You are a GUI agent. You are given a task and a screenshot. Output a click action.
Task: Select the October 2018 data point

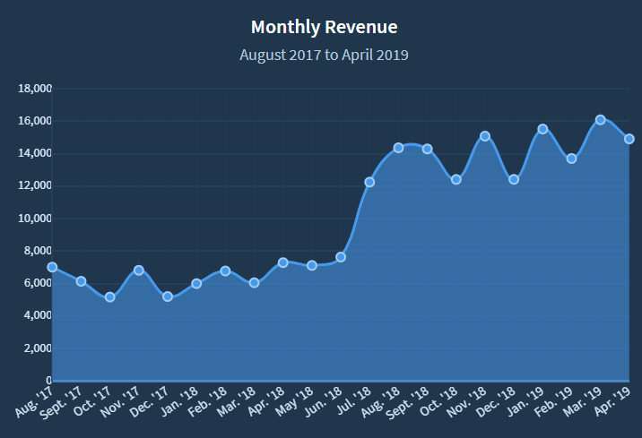pyautogui.click(x=455, y=179)
